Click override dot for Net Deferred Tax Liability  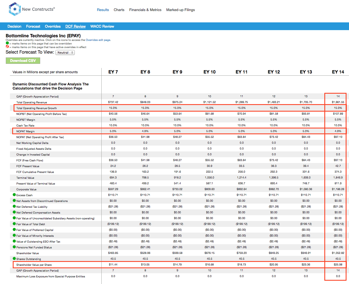14,206
